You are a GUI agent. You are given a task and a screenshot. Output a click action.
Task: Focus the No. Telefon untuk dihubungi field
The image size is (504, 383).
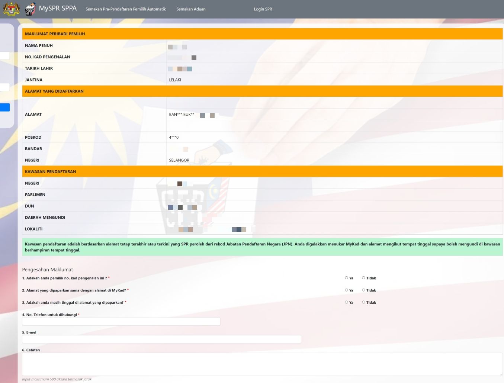click(121, 322)
